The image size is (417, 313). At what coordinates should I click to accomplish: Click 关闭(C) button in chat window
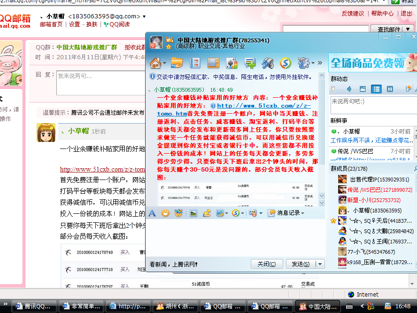point(267,264)
